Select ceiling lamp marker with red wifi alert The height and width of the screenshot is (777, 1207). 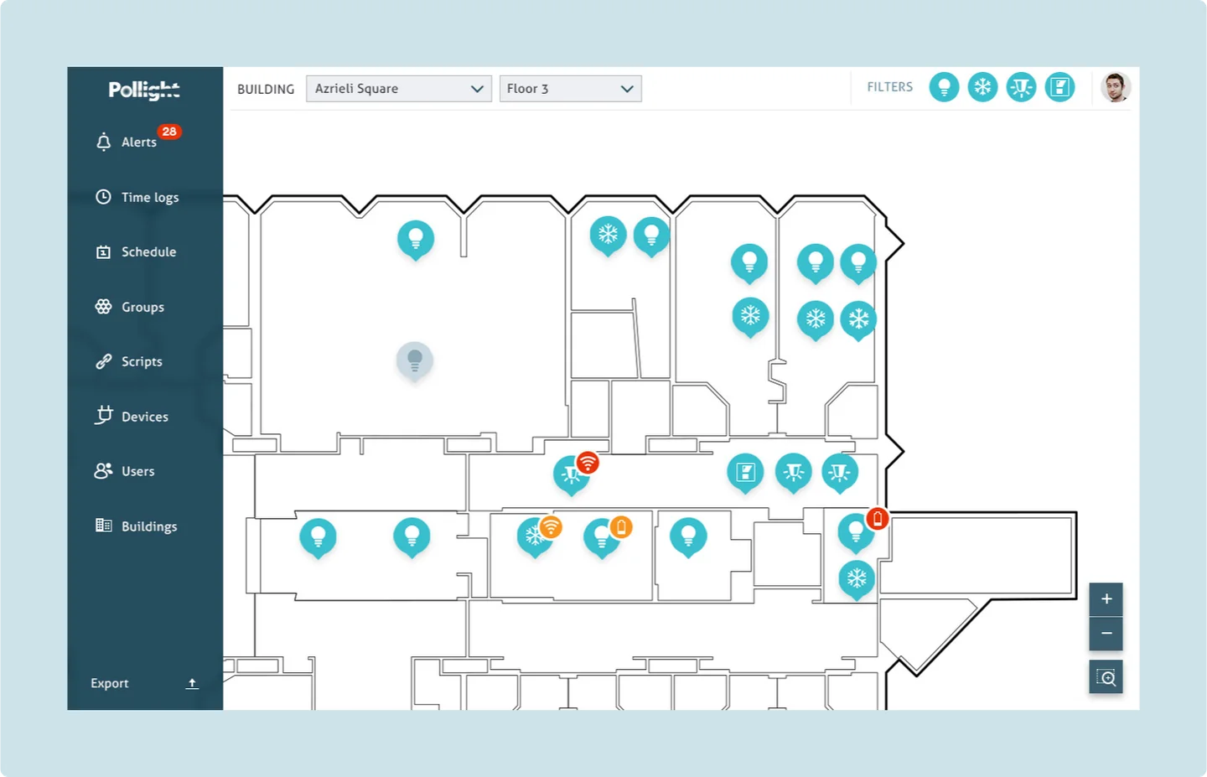(x=572, y=474)
